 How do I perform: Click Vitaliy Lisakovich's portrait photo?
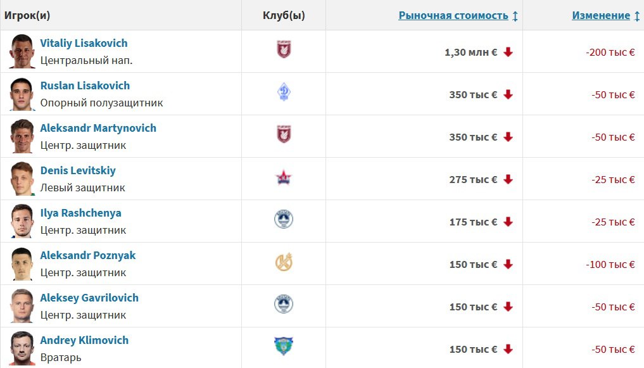point(22,51)
